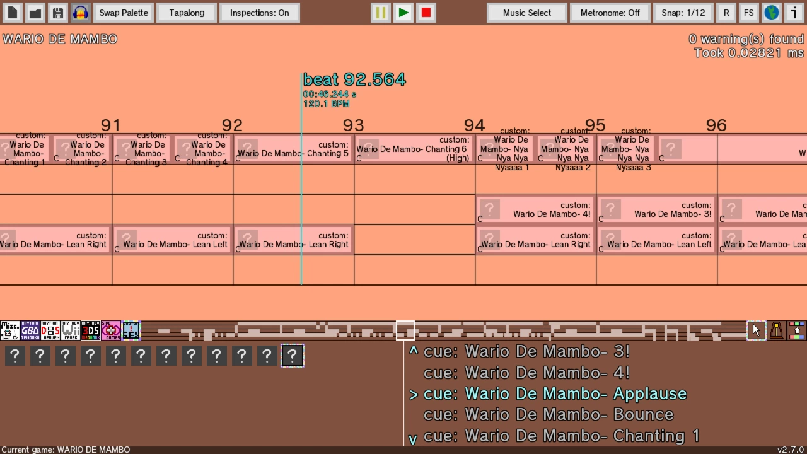This screenshot has height=454, width=807.
Task: Choose the track color swap tool
Action: coord(797,330)
